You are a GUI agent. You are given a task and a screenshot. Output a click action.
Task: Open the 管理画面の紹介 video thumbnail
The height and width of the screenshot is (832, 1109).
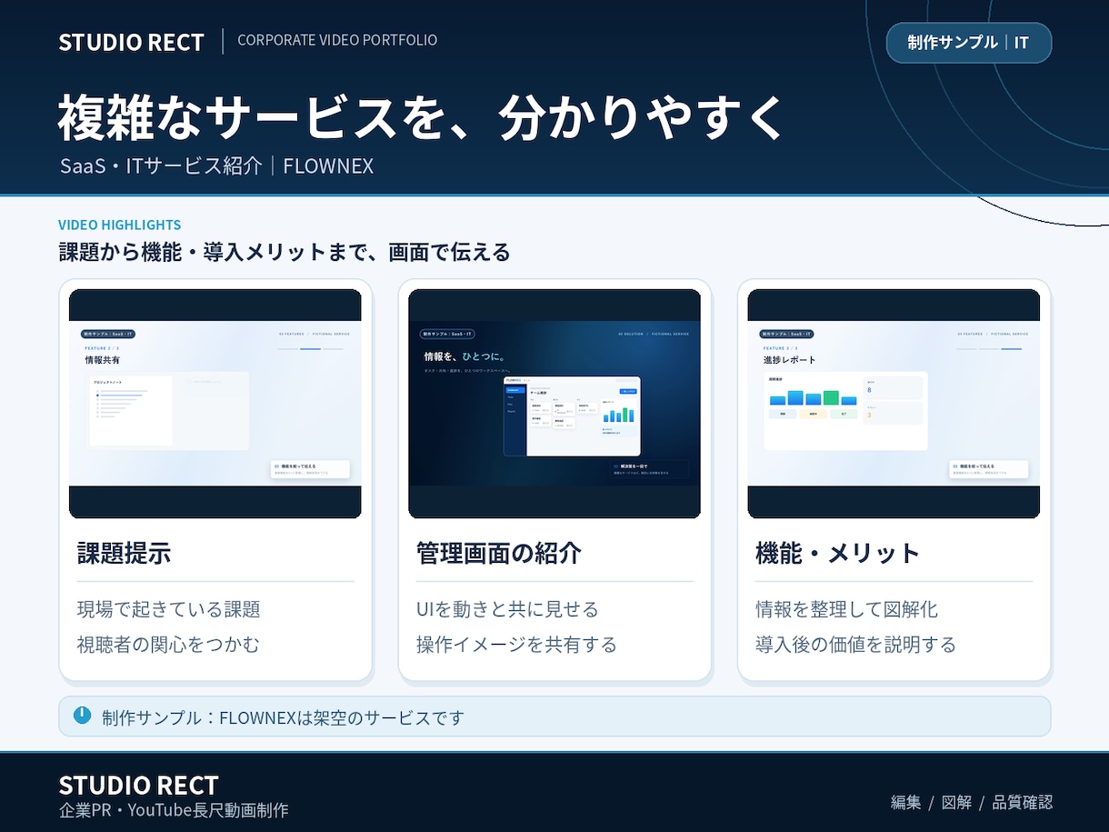(554, 404)
